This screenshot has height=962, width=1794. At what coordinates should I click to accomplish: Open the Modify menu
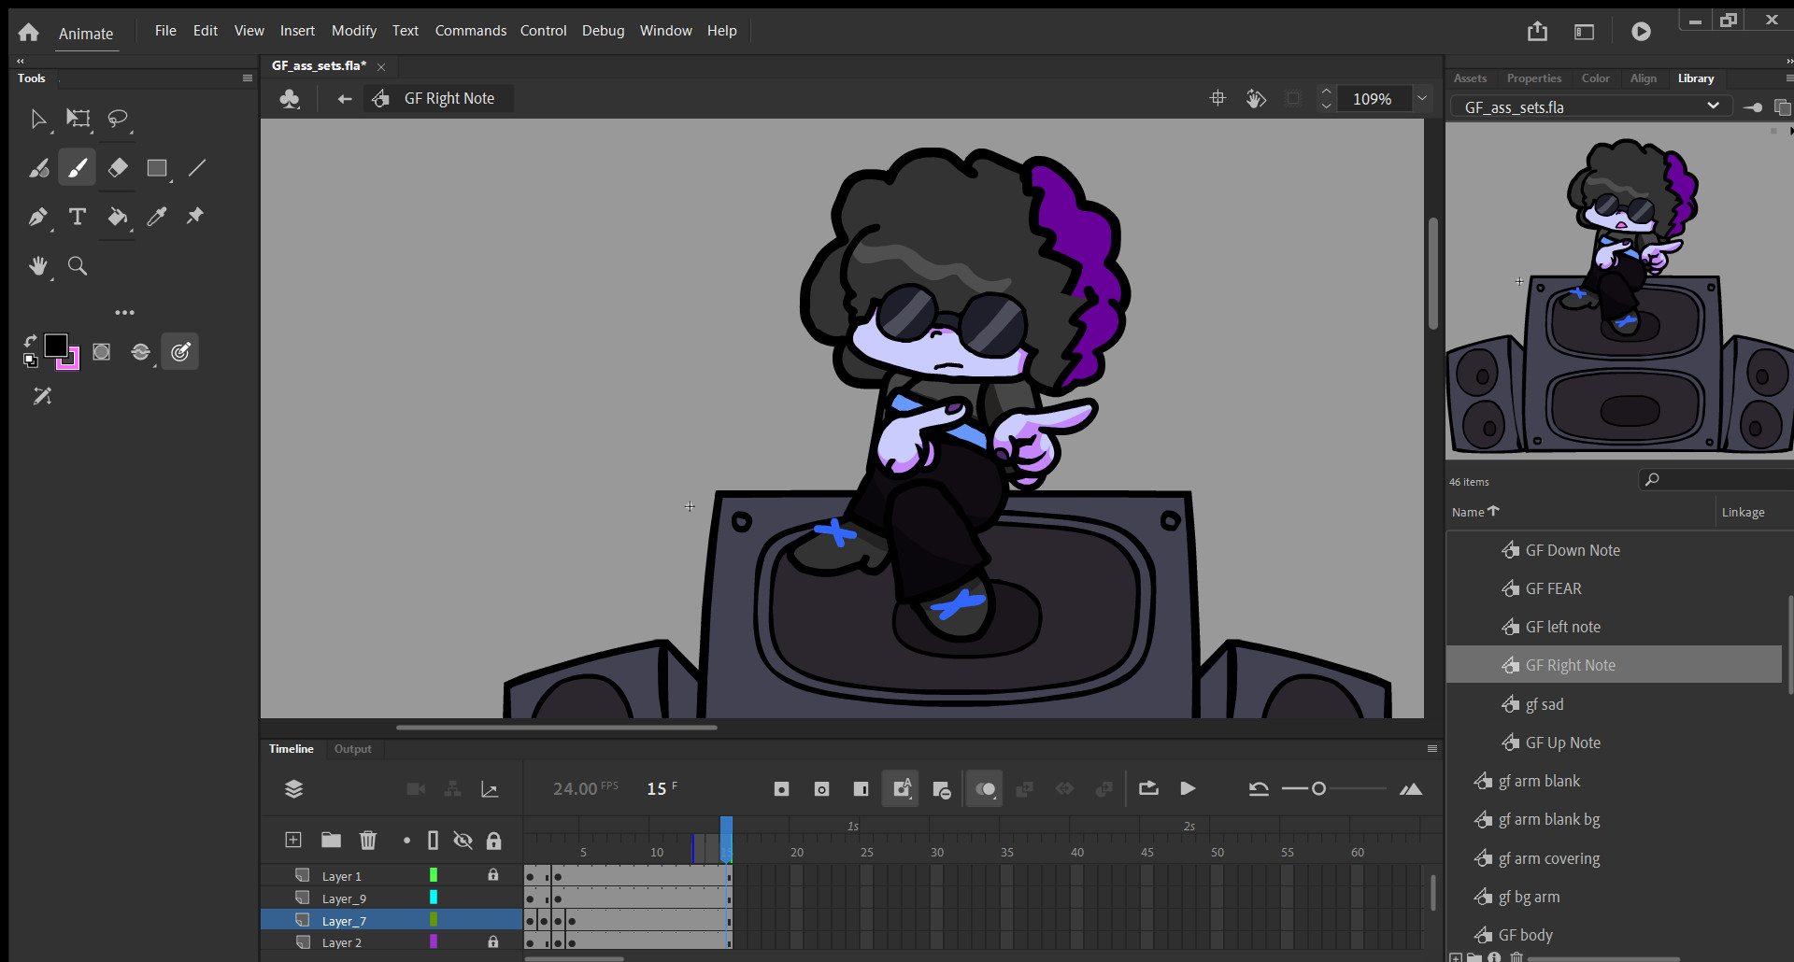pyautogui.click(x=353, y=31)
